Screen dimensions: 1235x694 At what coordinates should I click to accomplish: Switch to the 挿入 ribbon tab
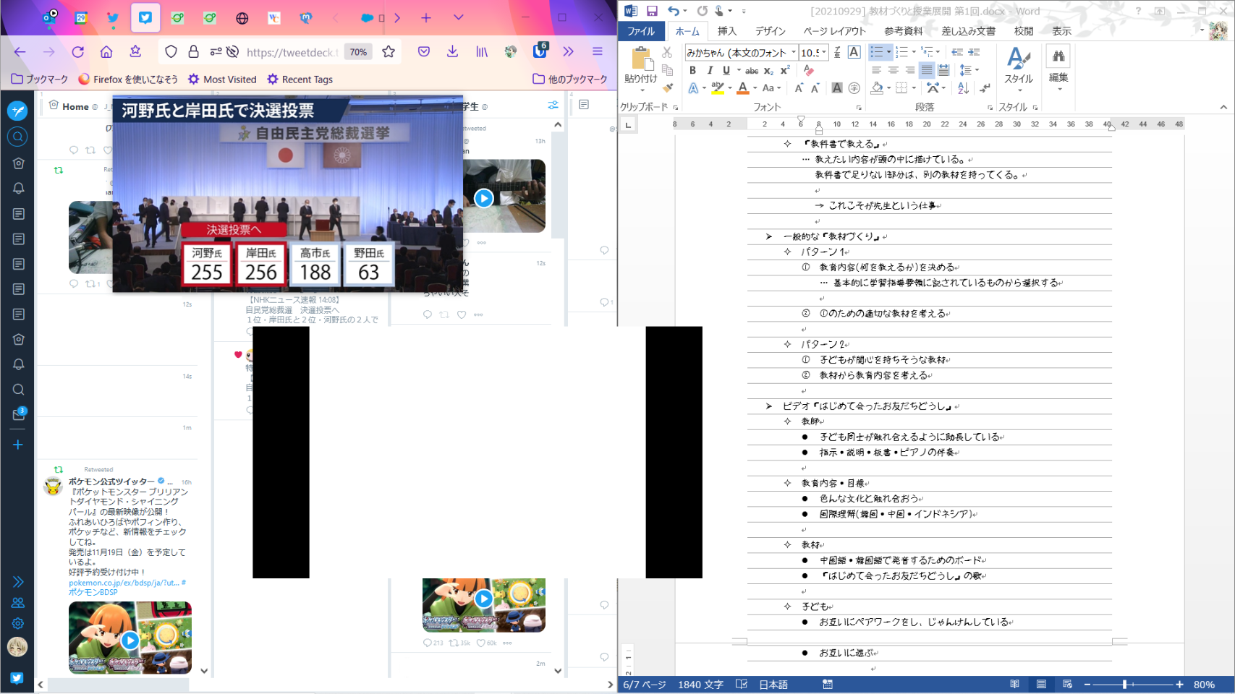click(x=726, y=31)
